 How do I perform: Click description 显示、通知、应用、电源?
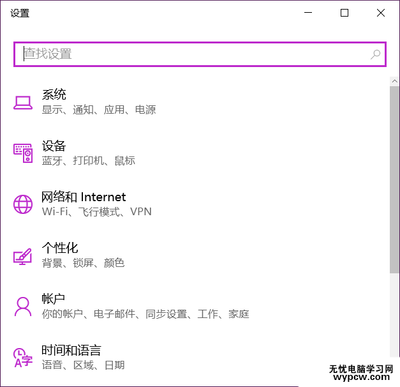(99, 110)
